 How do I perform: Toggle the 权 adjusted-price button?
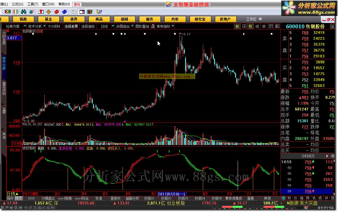tap(251, 26)
